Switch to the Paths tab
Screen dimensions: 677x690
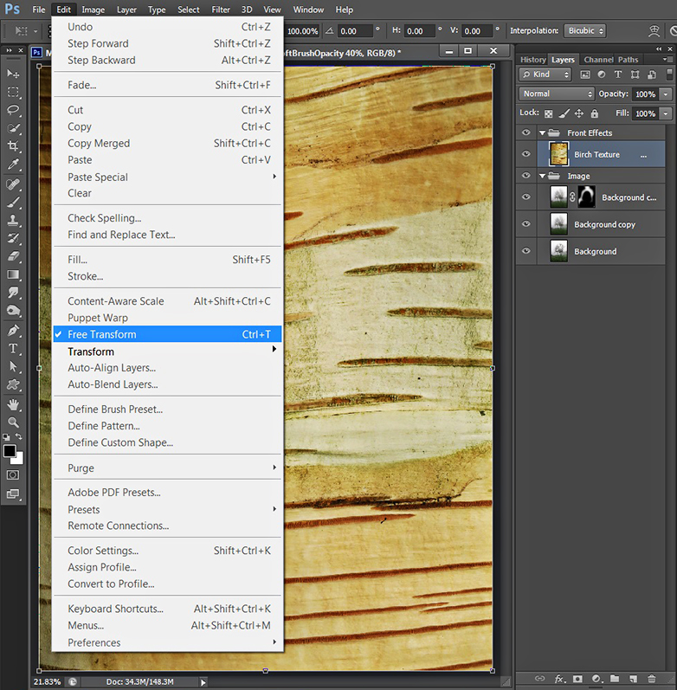(628, 60)
